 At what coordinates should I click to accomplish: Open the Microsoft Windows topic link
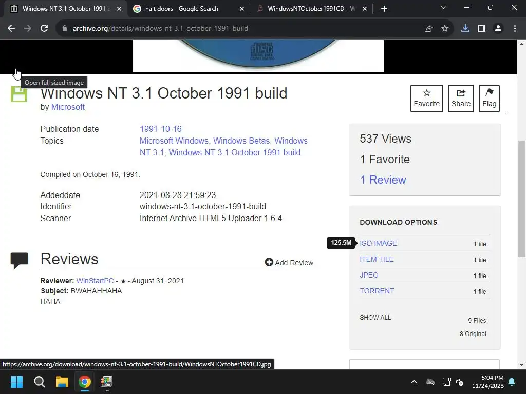[x=174, y=141]
